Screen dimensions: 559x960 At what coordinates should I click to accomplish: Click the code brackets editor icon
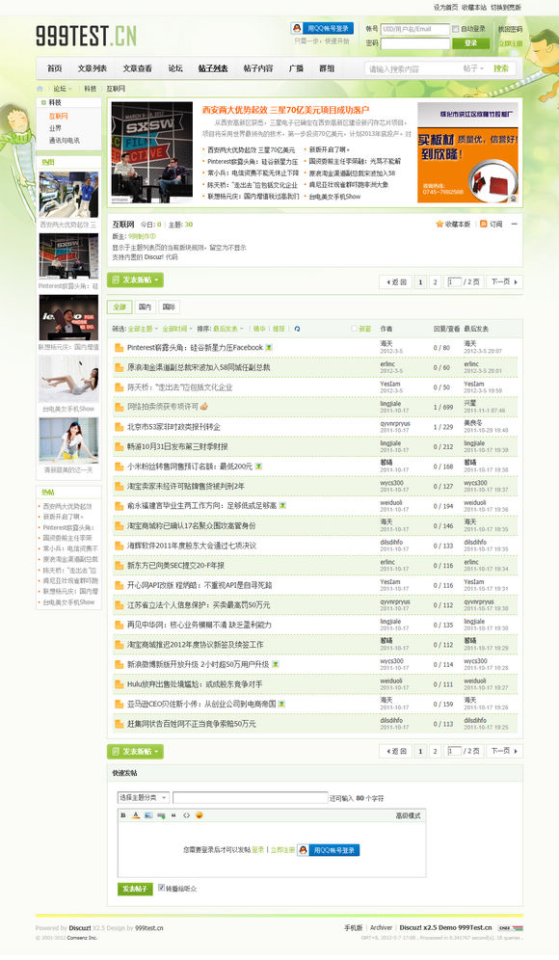[186, 815]
